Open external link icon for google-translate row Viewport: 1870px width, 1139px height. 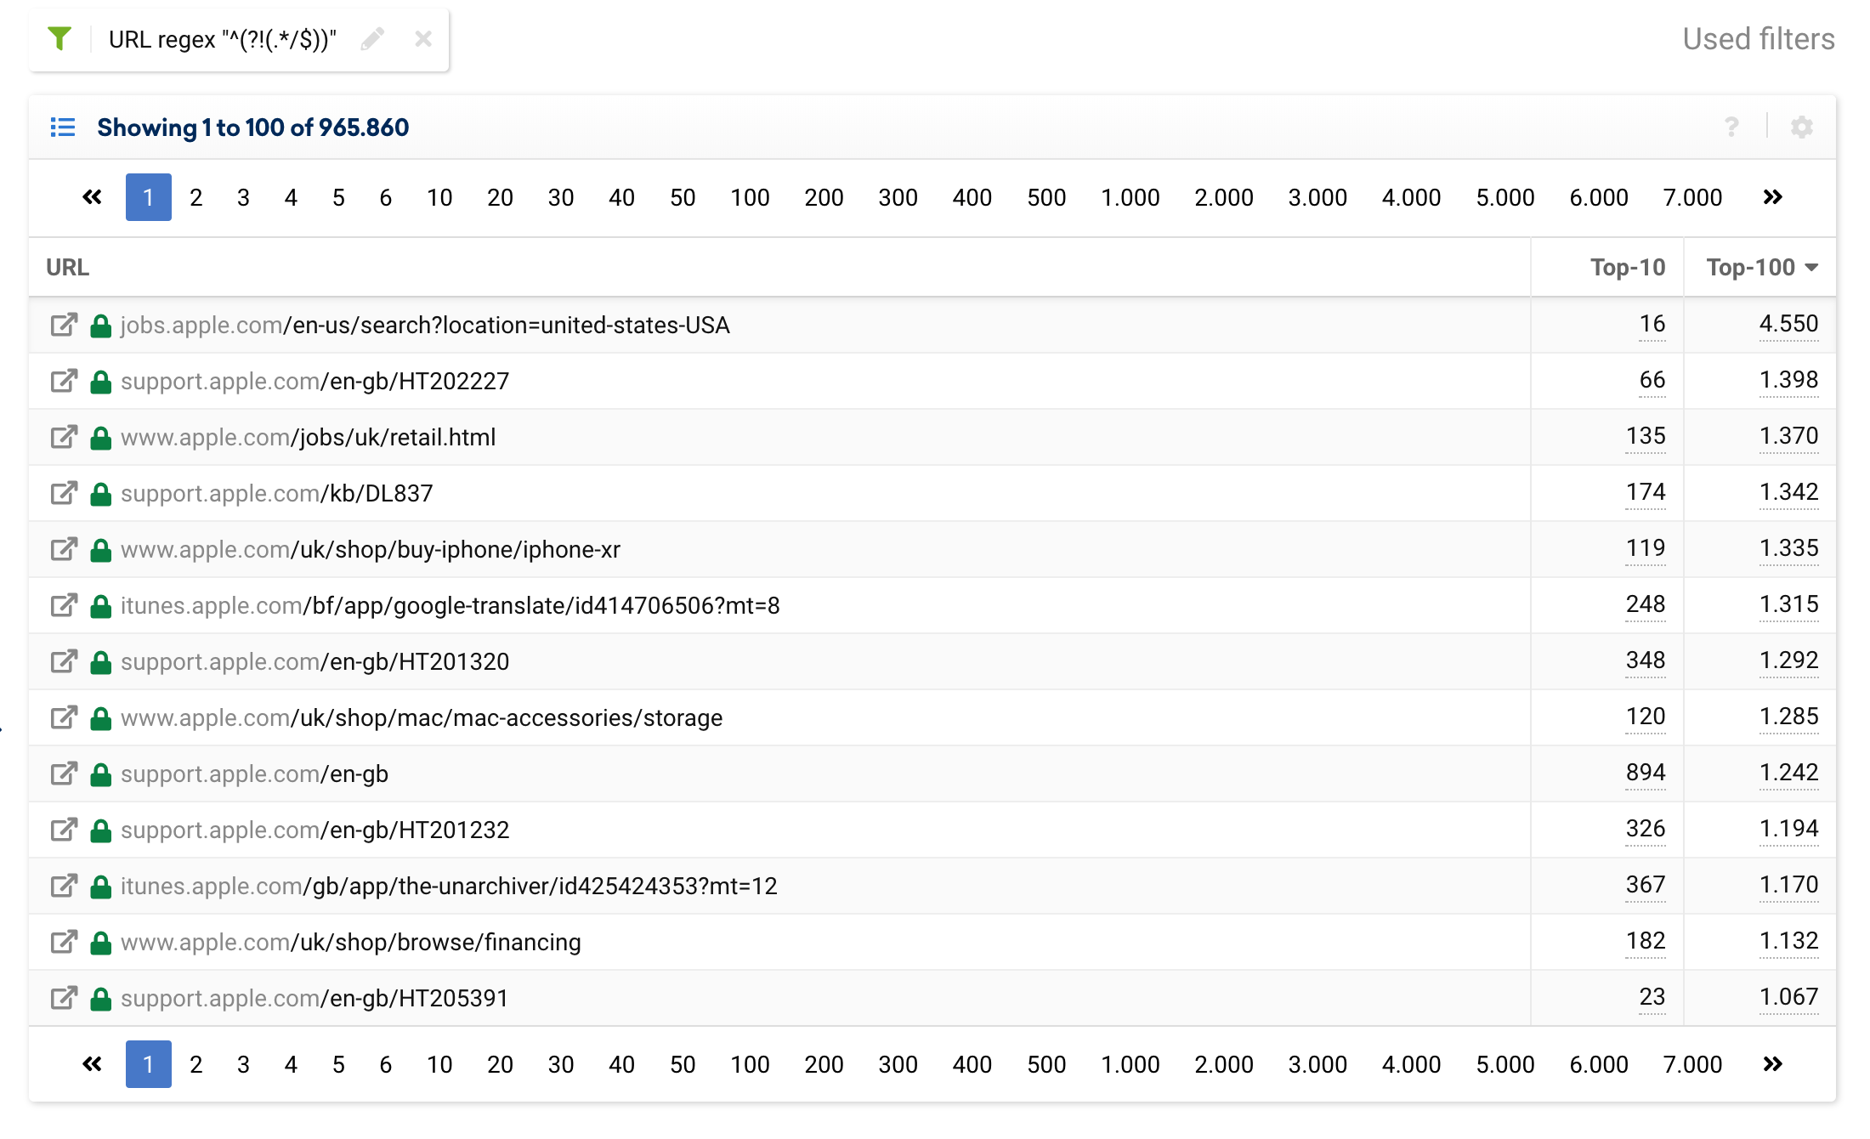(x=65, y=605)
